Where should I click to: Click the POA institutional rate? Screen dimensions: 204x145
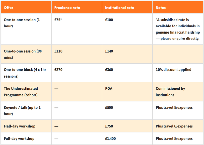click(109, 89)
